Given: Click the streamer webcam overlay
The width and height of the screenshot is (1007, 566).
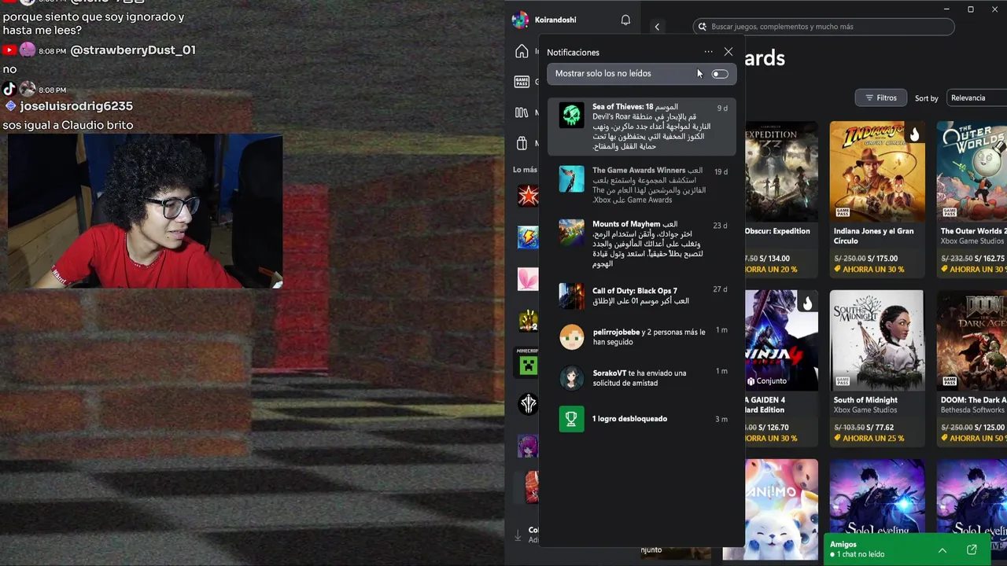Looking at the screenshot, I should click(x=145, y=212).
